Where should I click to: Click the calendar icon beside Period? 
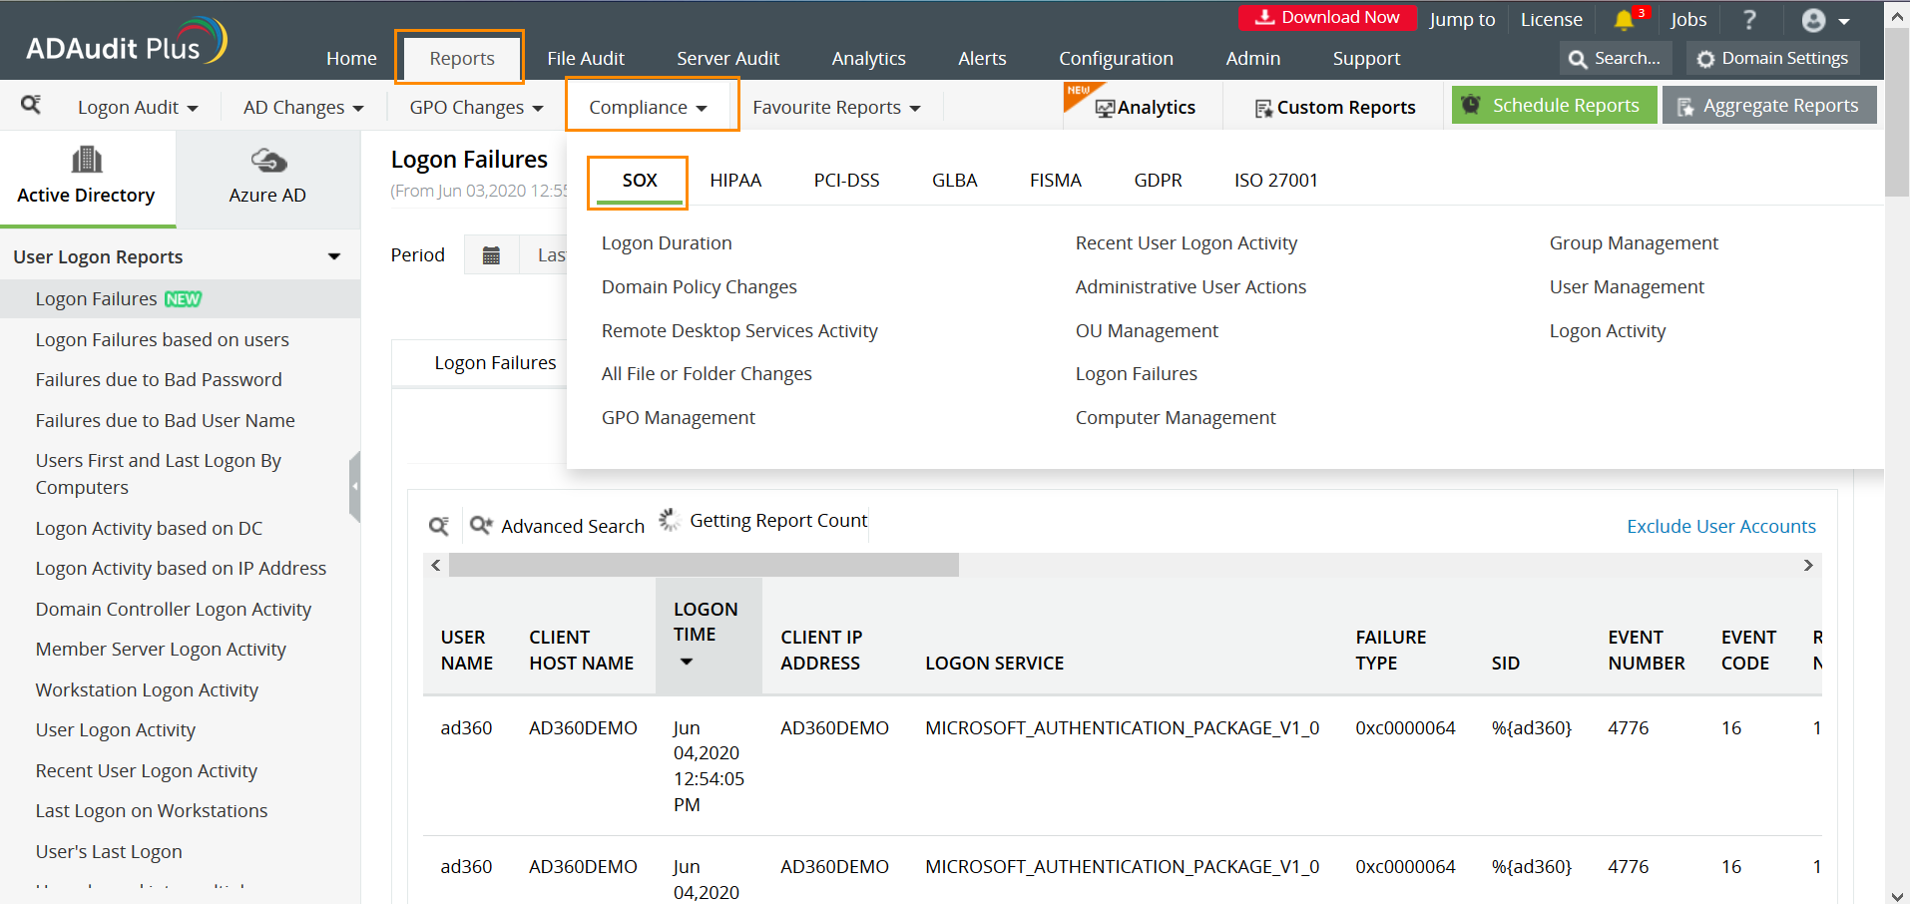coord(491,254)
